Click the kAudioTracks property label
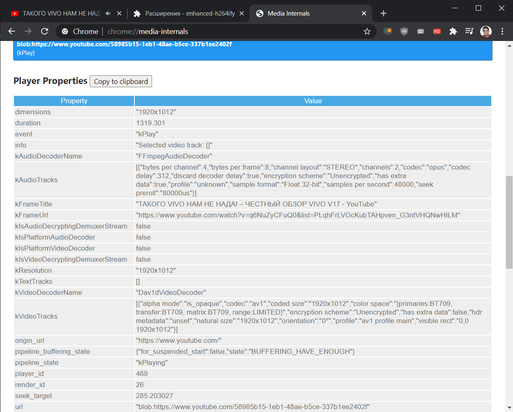Viewport: 513px width, 412px height. (x=36, y=180)
